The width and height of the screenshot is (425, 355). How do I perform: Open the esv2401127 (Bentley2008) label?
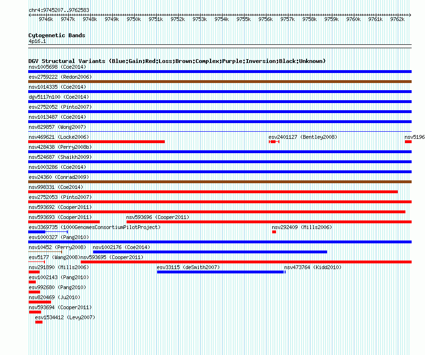[x=303, y=137]
